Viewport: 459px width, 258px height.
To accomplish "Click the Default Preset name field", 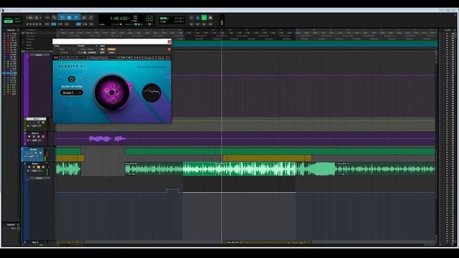I will click(x=98, y=57).
